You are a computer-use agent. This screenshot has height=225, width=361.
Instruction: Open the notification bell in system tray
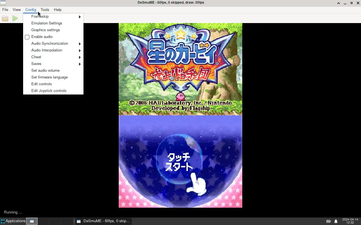336,221
